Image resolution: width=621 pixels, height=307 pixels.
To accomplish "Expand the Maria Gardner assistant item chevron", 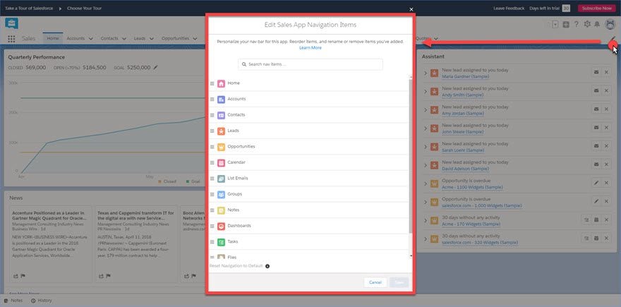I will 426,73.
